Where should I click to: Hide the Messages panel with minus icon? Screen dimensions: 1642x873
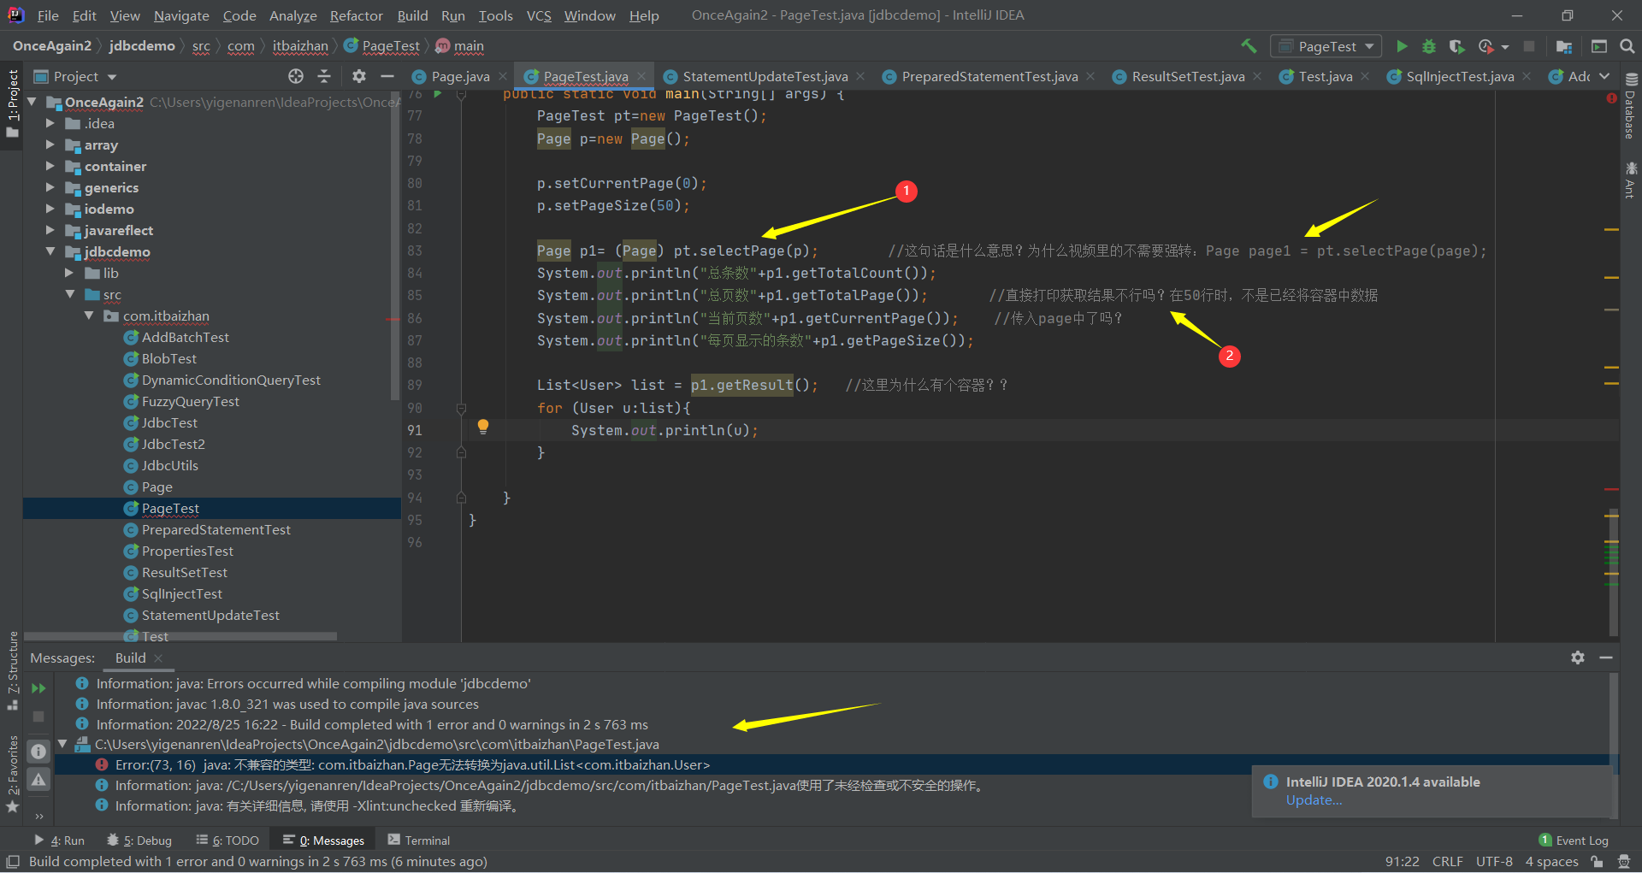[1606, 658]
